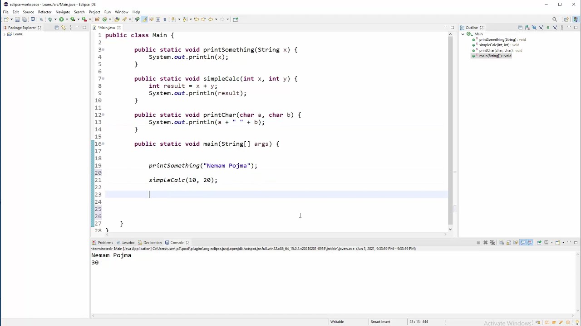Select the Java perspective icon
The image size is (581, 326).
pyautogui.click(x=576, y=19)
